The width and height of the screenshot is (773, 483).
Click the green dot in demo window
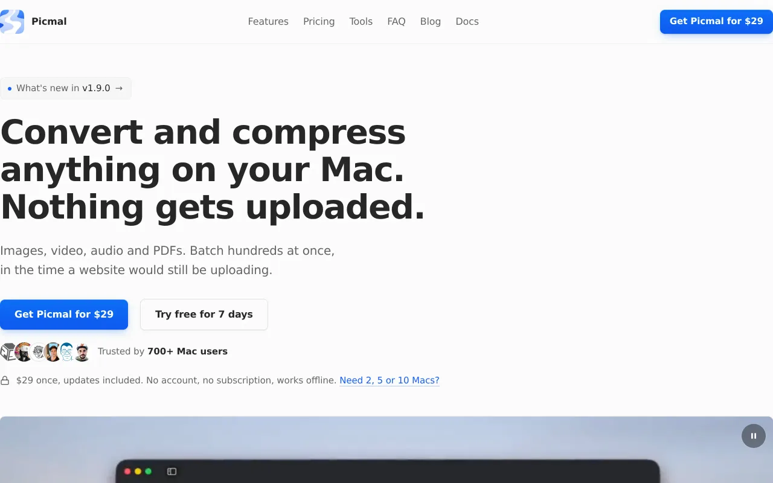(x=149, y=472)
